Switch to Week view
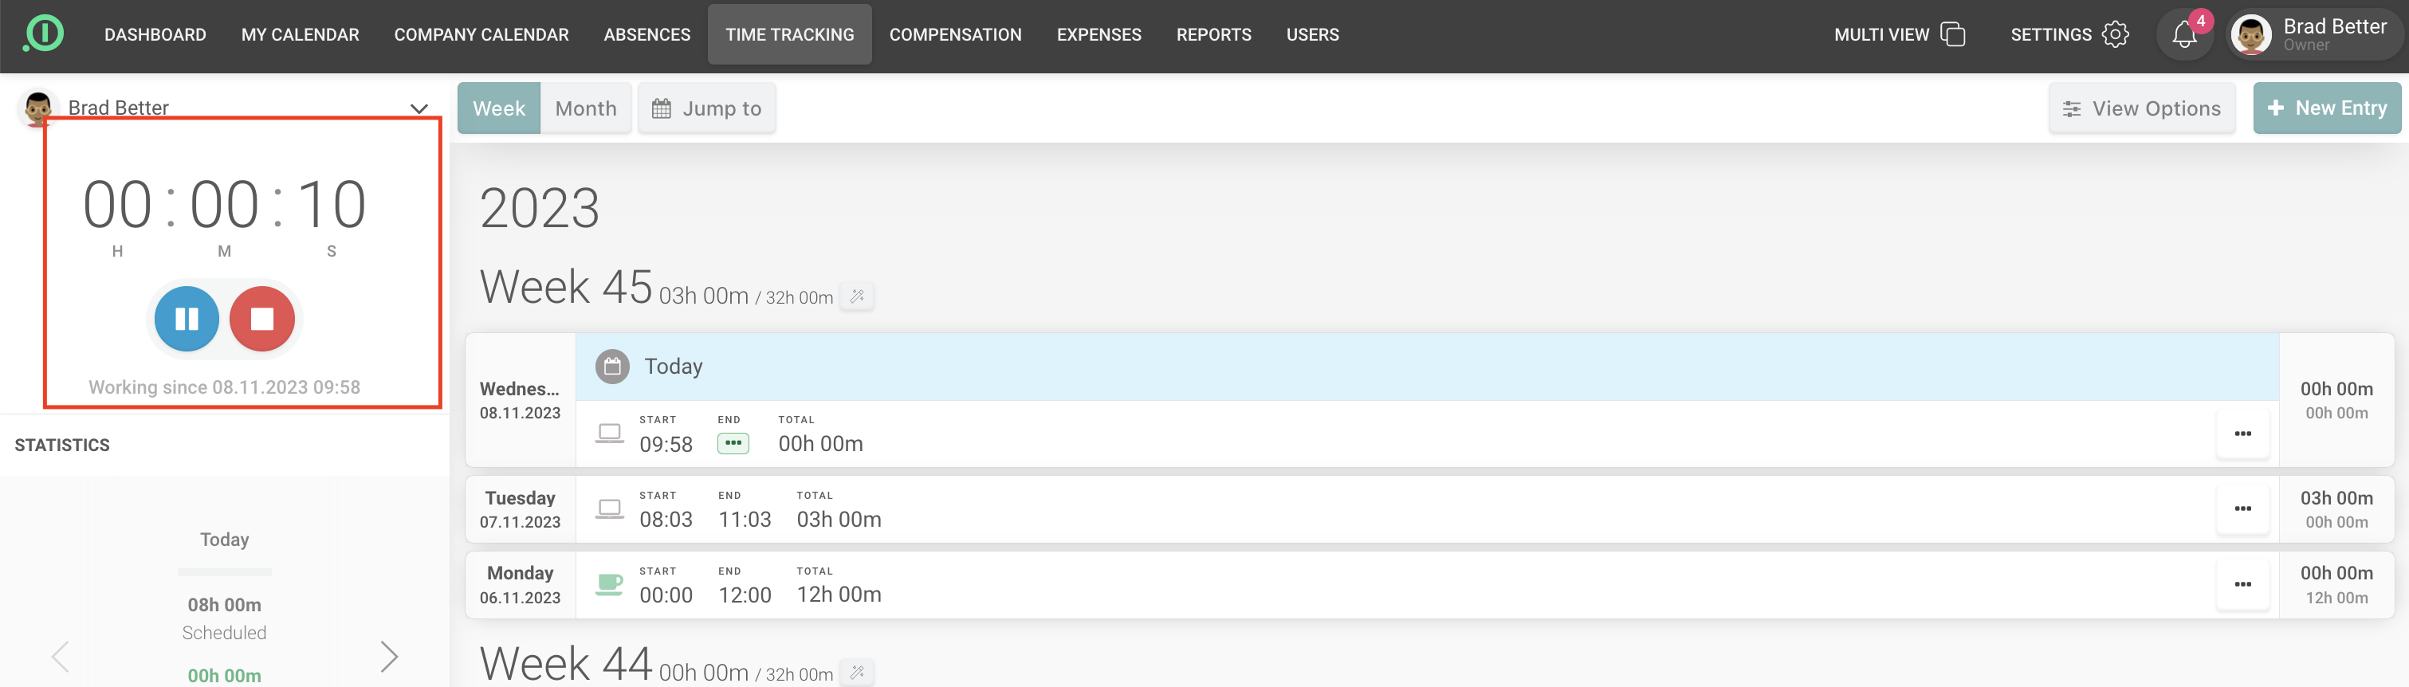Screen dimensions: 2409x687 click(x=498, y=108)
